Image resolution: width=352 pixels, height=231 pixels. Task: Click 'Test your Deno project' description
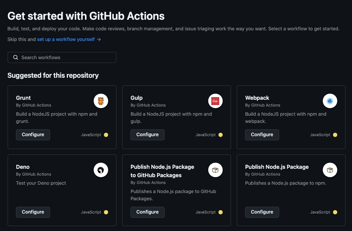41,183
